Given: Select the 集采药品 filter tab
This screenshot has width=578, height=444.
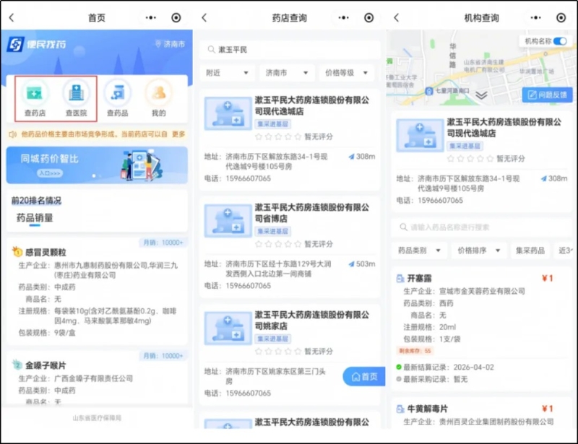Looking at the screenshot, I should pyautogui.click(x=530, y=251).
